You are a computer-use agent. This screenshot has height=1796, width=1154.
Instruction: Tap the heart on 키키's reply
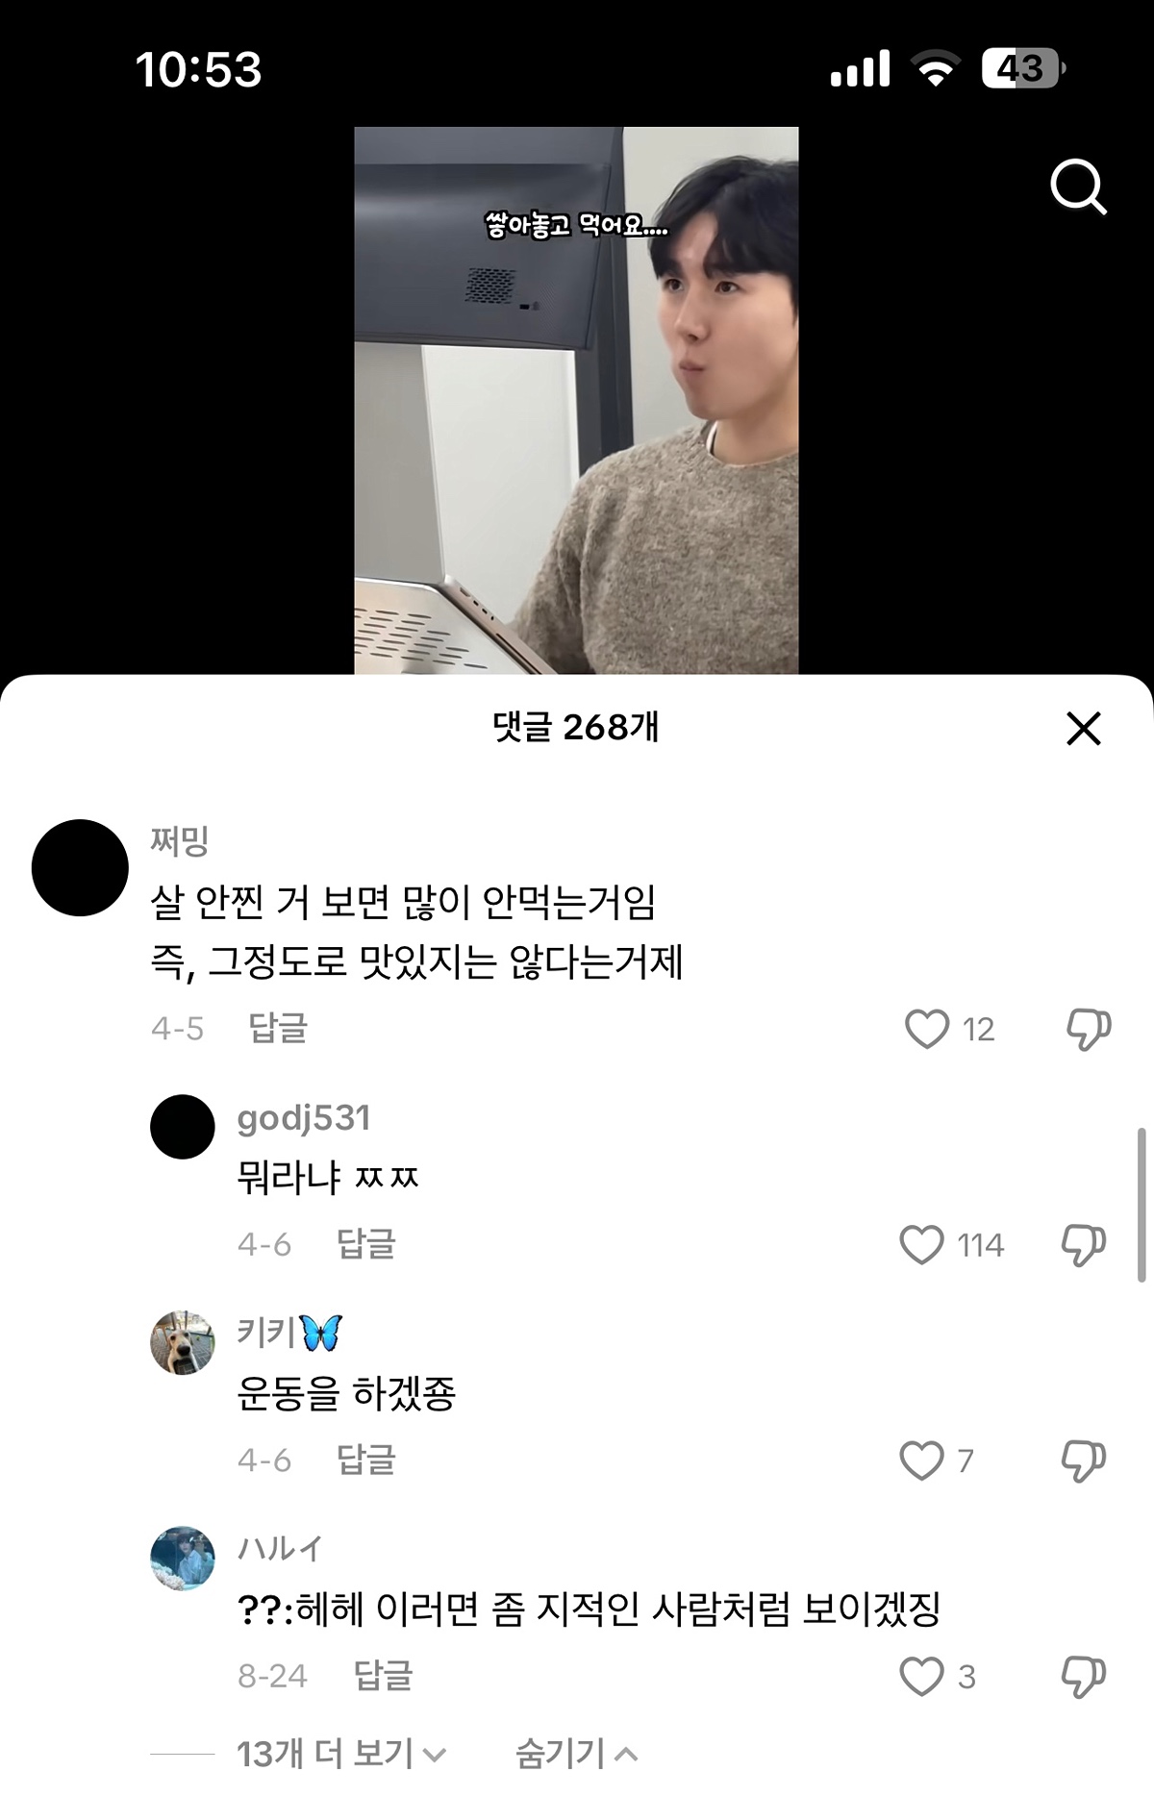tap(921, 1460)
